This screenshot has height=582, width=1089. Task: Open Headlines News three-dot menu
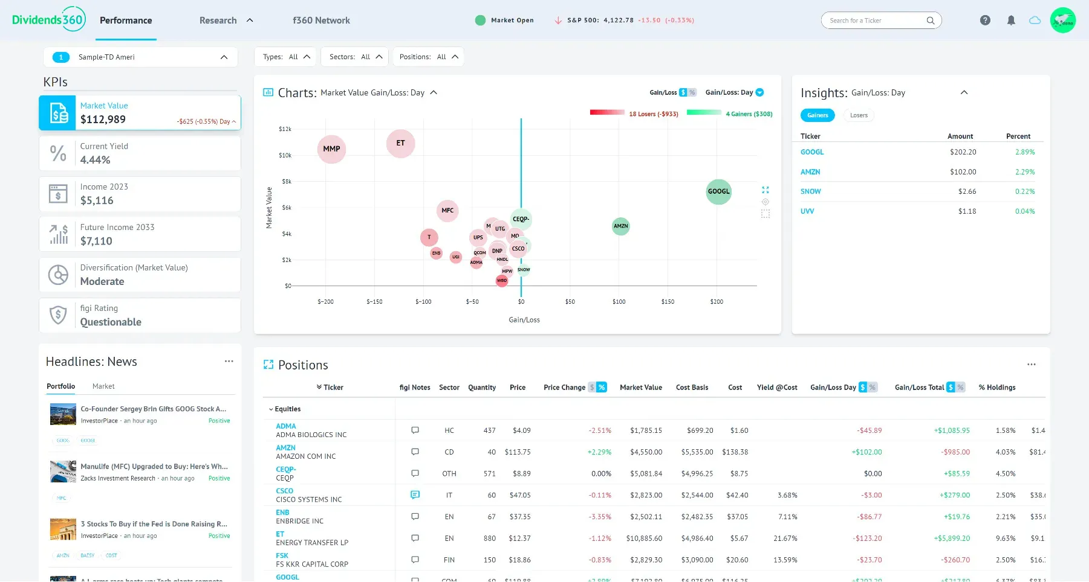(229, 361)
